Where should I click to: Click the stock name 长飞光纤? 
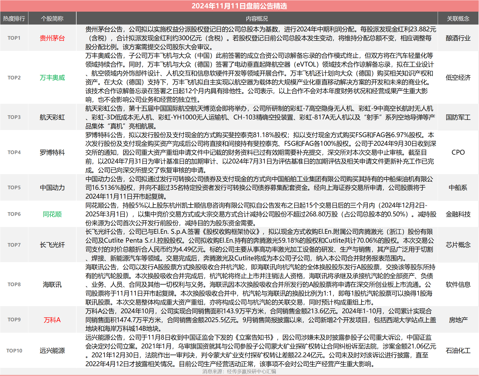52,245
